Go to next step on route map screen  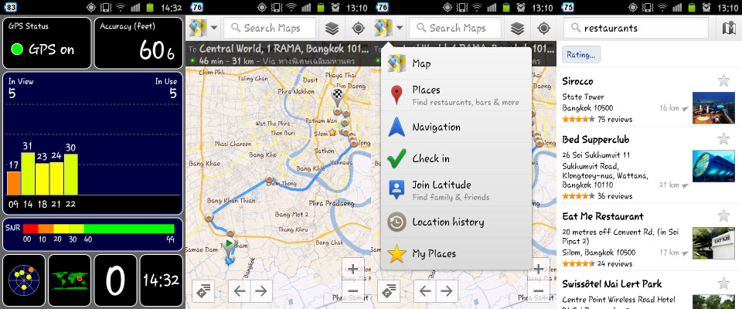[x=262, y=290]
